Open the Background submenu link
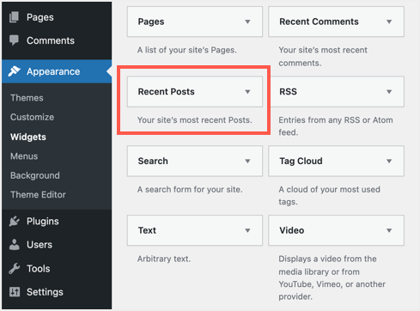420x311 pixels. coord(35,175)
